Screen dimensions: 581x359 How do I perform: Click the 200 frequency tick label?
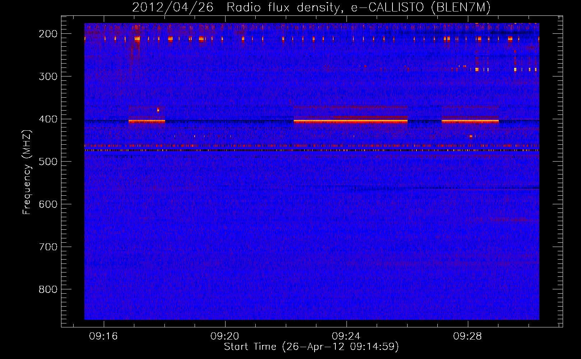point(48,34)
